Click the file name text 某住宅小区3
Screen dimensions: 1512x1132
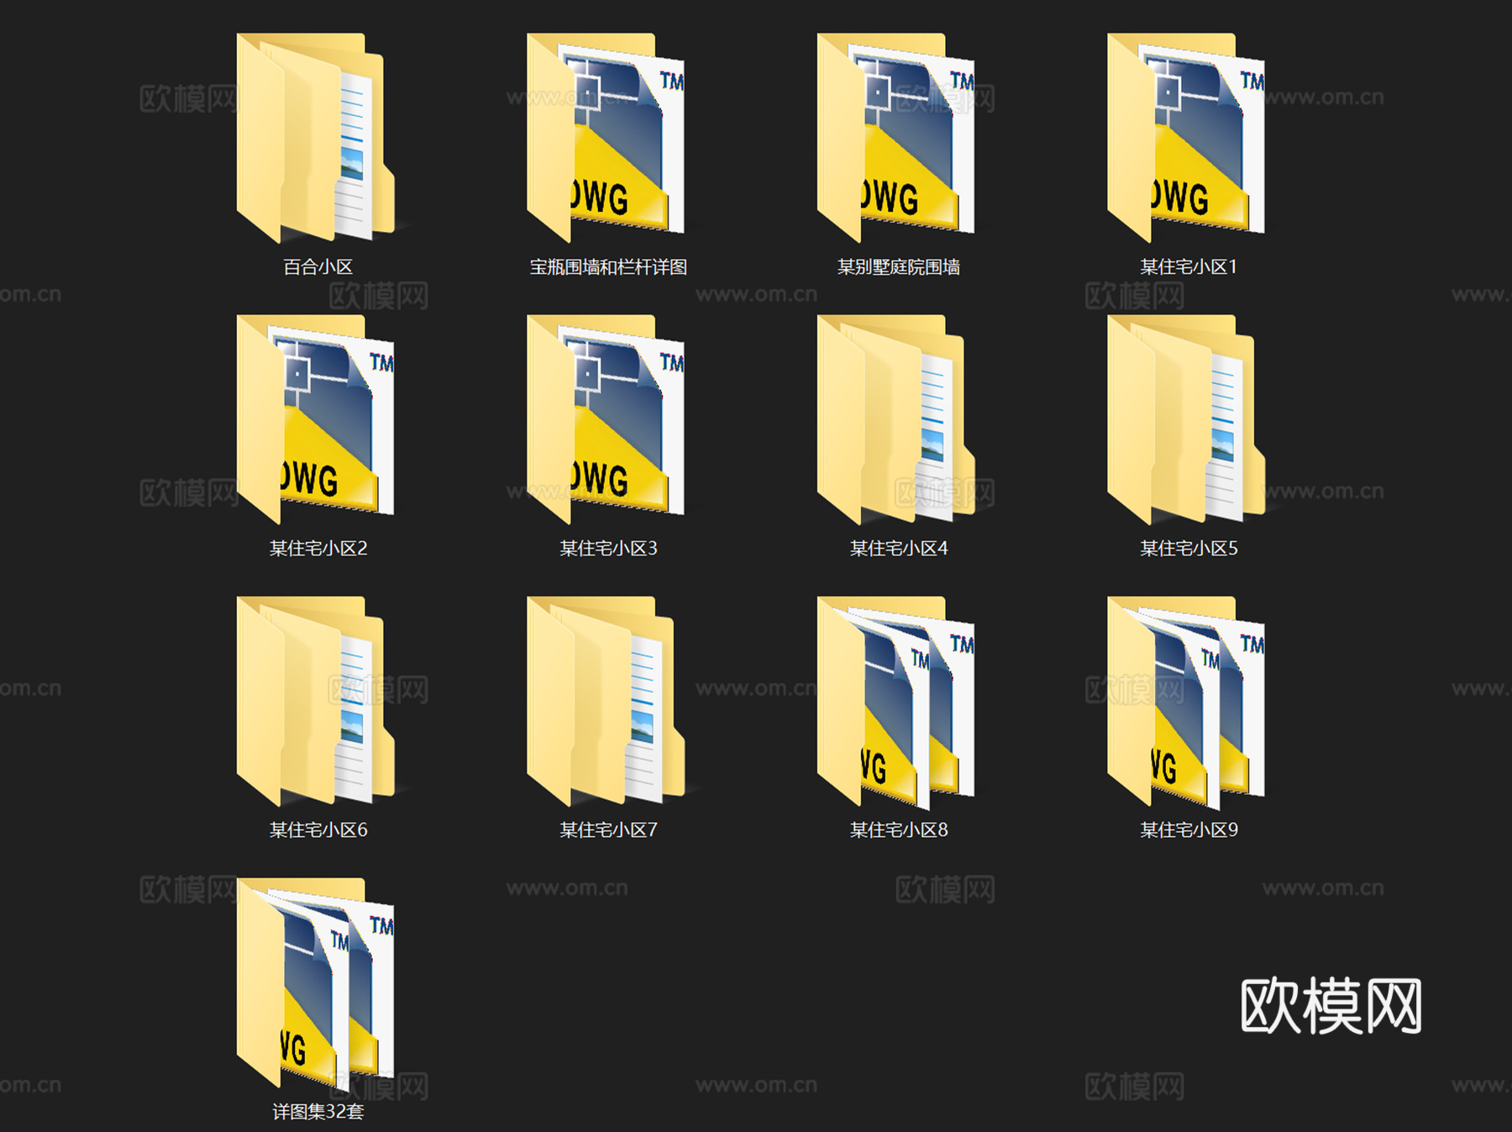click(608, 549)
